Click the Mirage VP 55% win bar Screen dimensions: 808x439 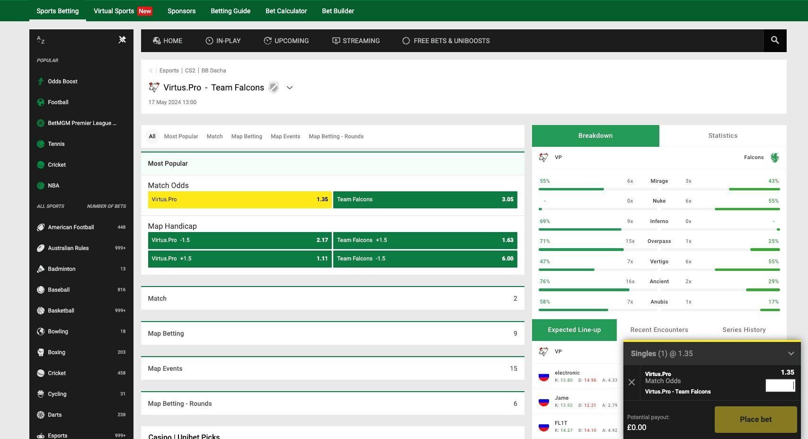point(571,189)
